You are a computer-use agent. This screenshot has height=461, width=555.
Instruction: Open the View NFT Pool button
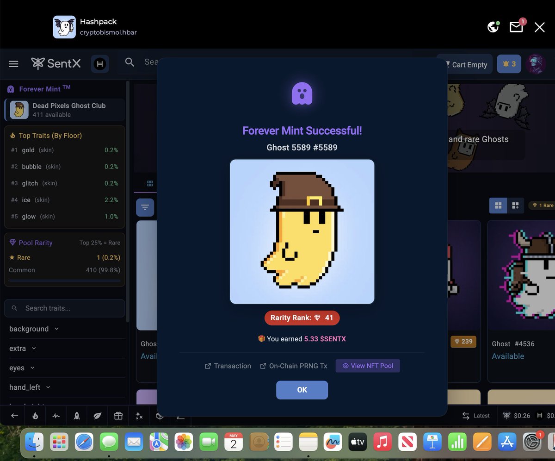[x=368, y=366]
